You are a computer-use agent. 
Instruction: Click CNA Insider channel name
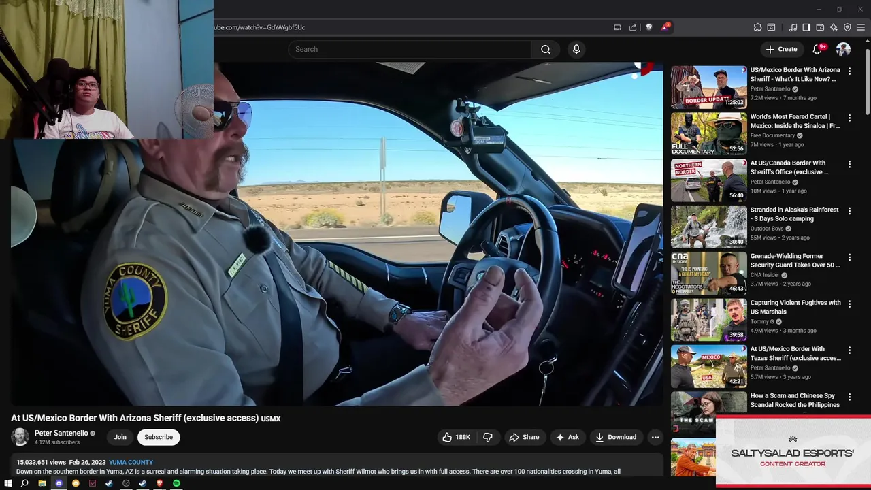point(765,275)
